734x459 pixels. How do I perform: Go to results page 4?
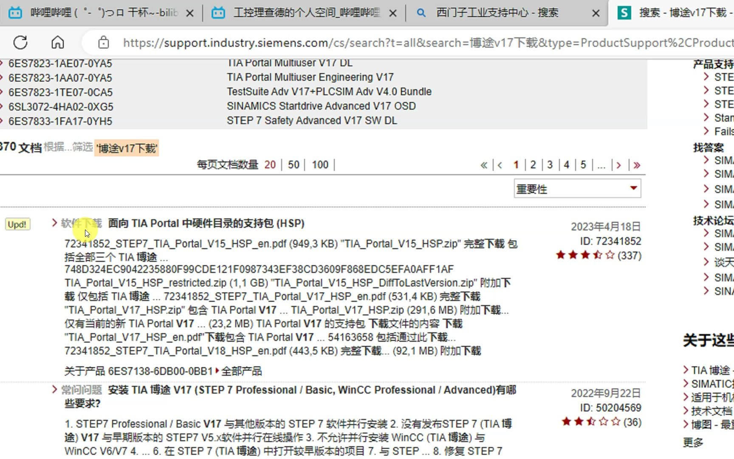(566, 164)
